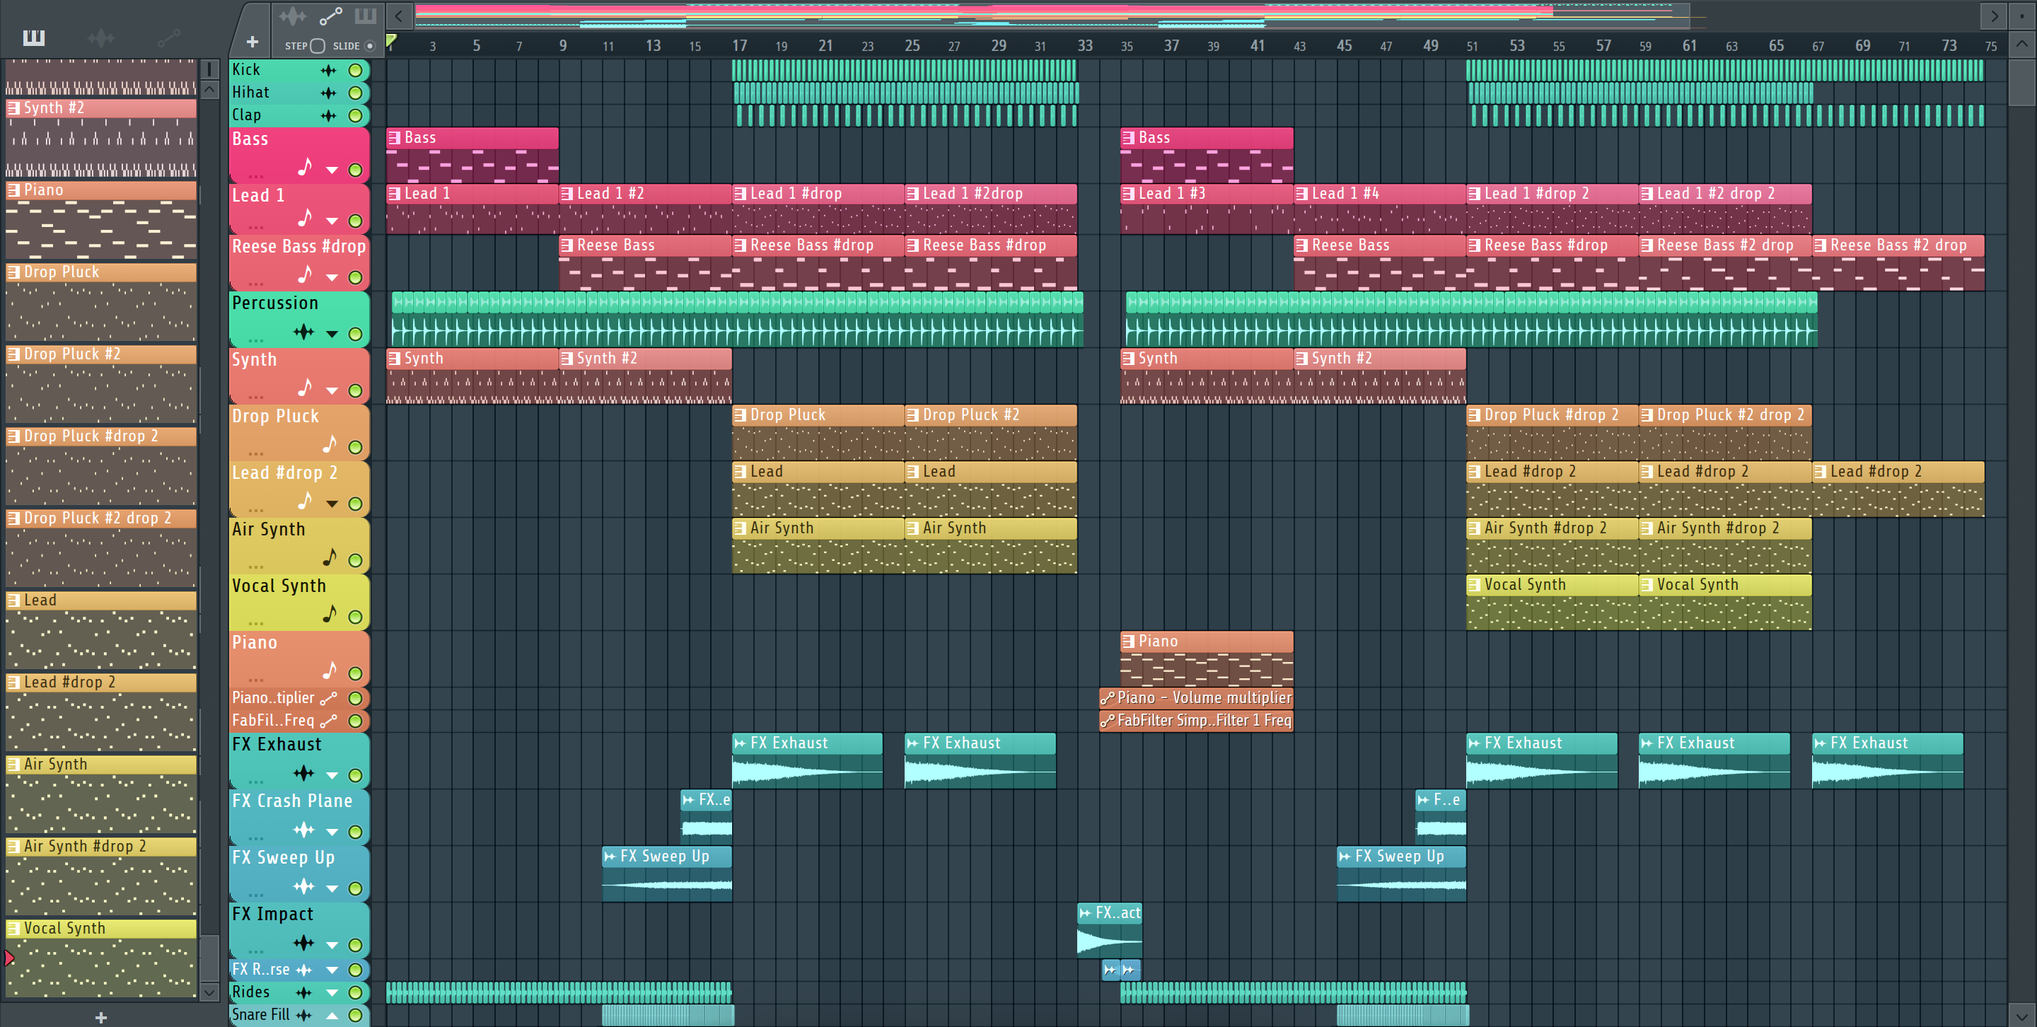
Task: Click Hihat track audio waveform icon
Action: pyautogui.click(x=328, y=93)
